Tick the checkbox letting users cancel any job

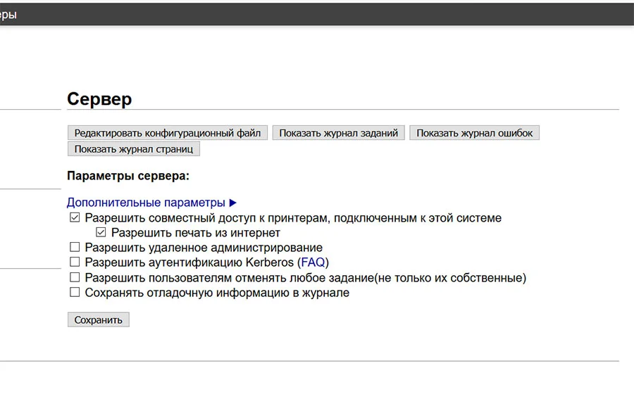coord(75,277)
